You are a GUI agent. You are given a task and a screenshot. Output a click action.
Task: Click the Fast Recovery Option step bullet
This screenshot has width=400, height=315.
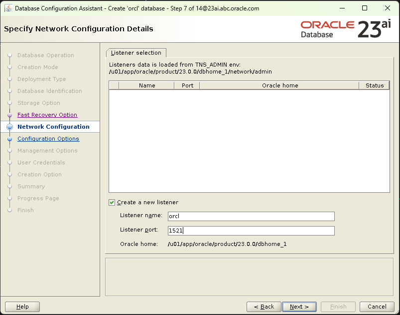[x=10, y=115]
